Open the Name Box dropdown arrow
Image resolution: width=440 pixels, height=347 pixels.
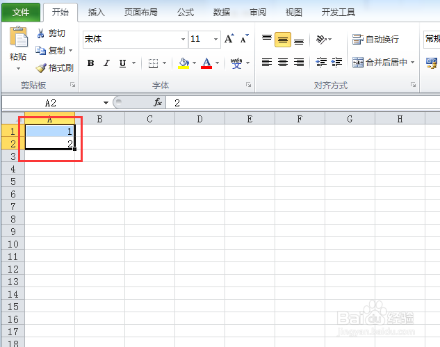(x=106, y=103)
